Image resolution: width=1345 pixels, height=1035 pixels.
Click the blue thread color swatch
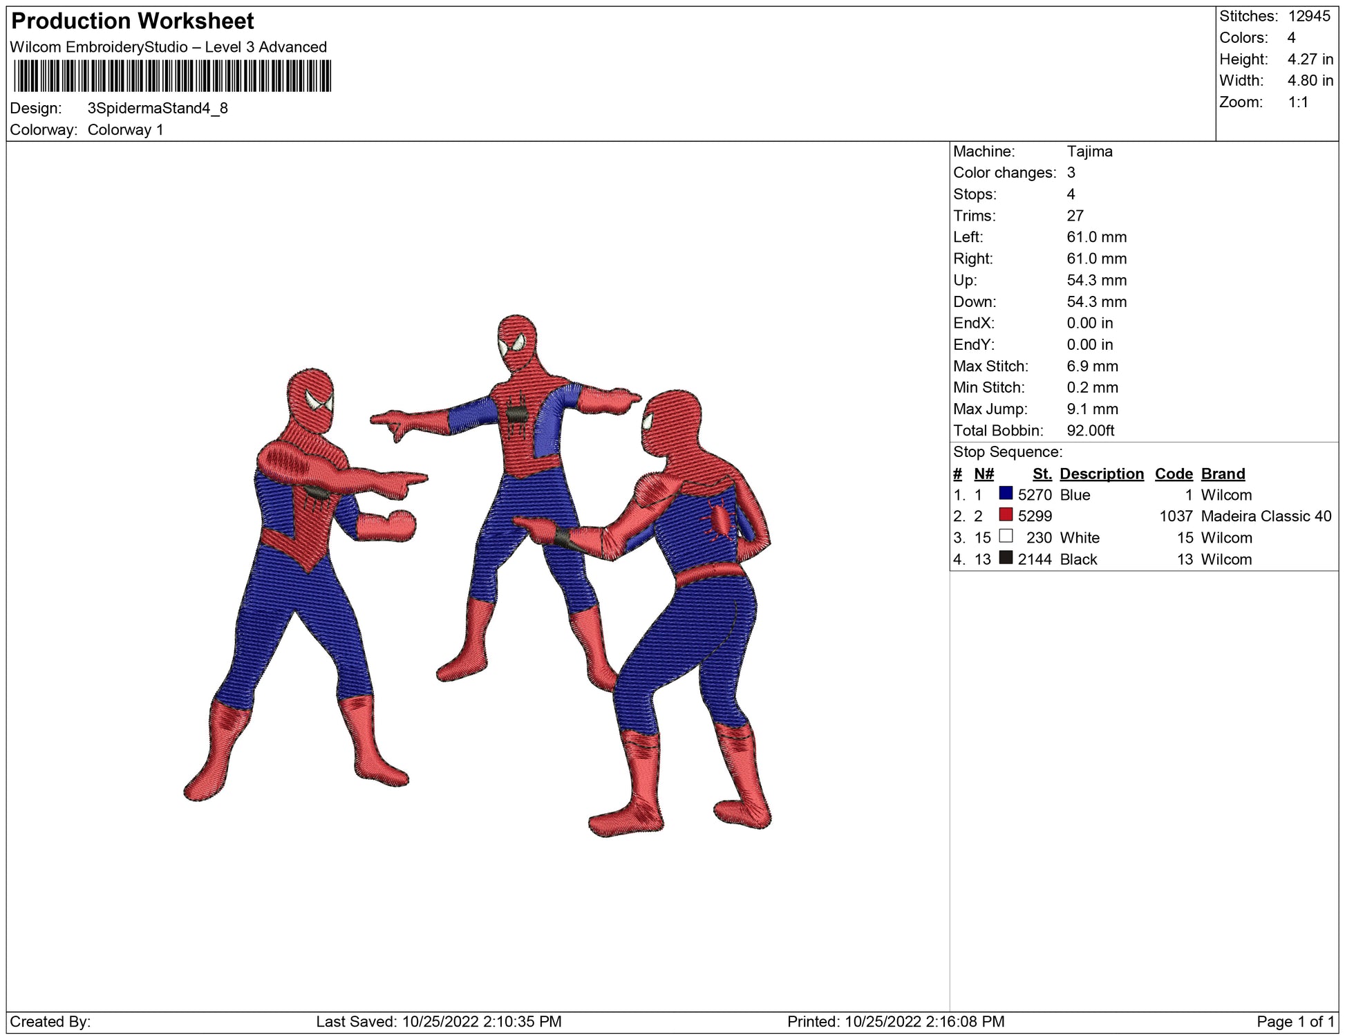[x=1006, y=494]
